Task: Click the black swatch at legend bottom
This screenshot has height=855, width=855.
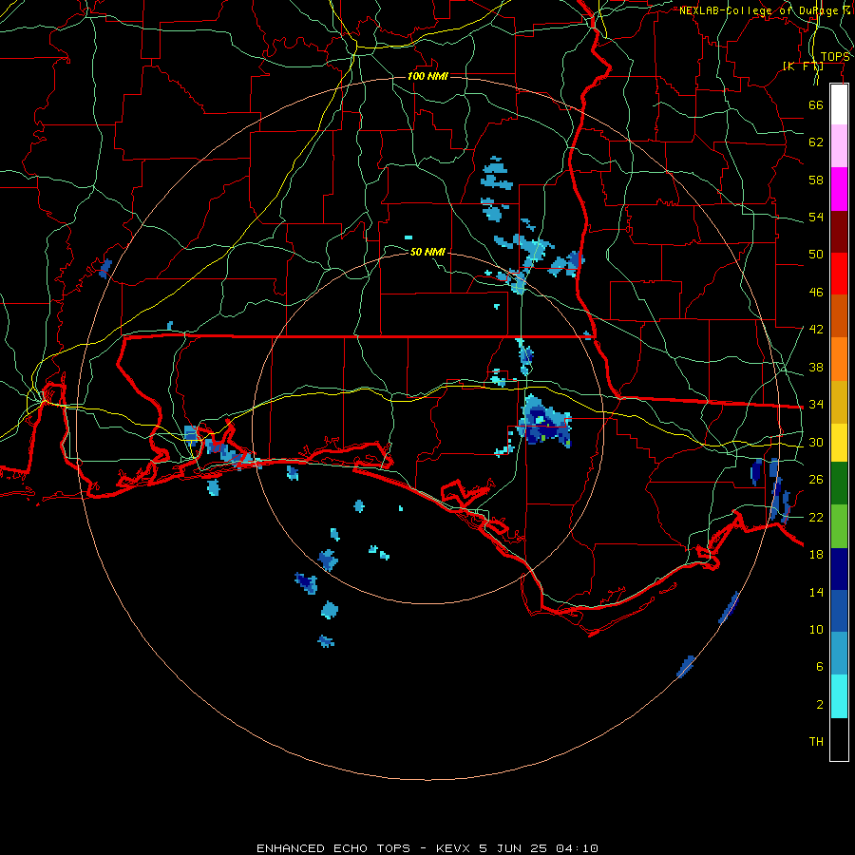Action: [839, 739]
